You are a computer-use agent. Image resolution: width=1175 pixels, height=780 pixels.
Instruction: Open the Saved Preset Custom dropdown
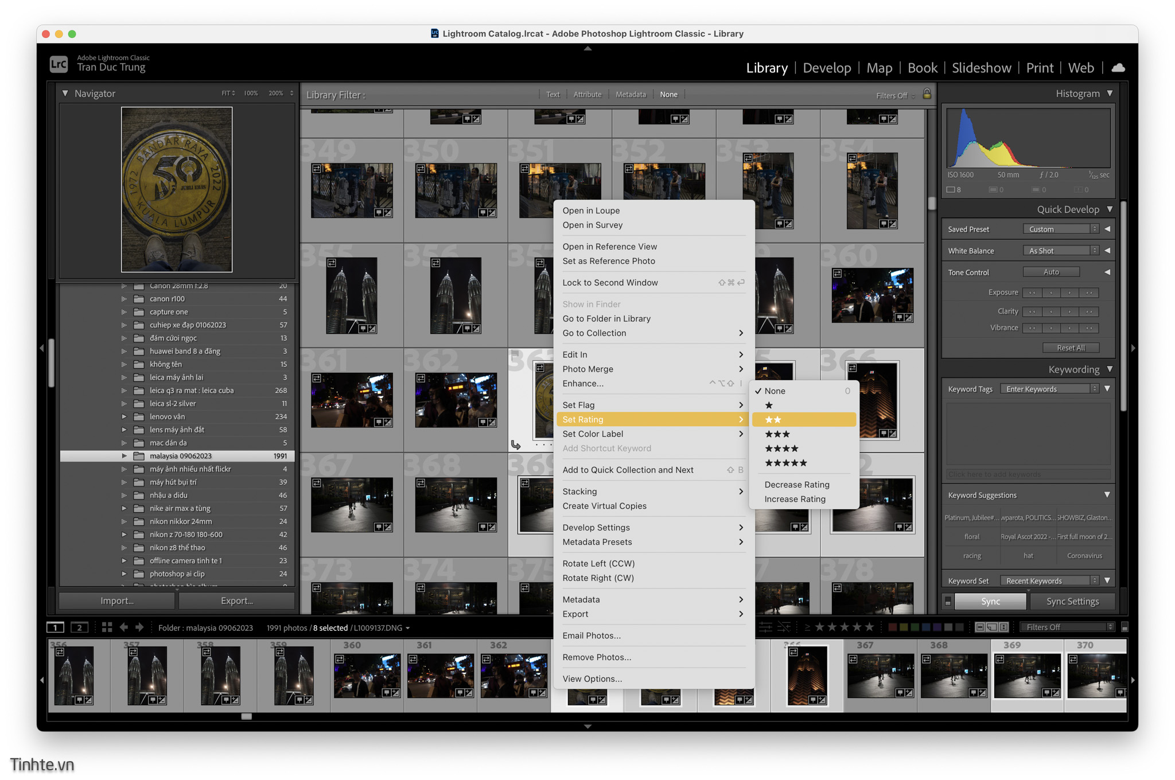[x=1061, y=229]
